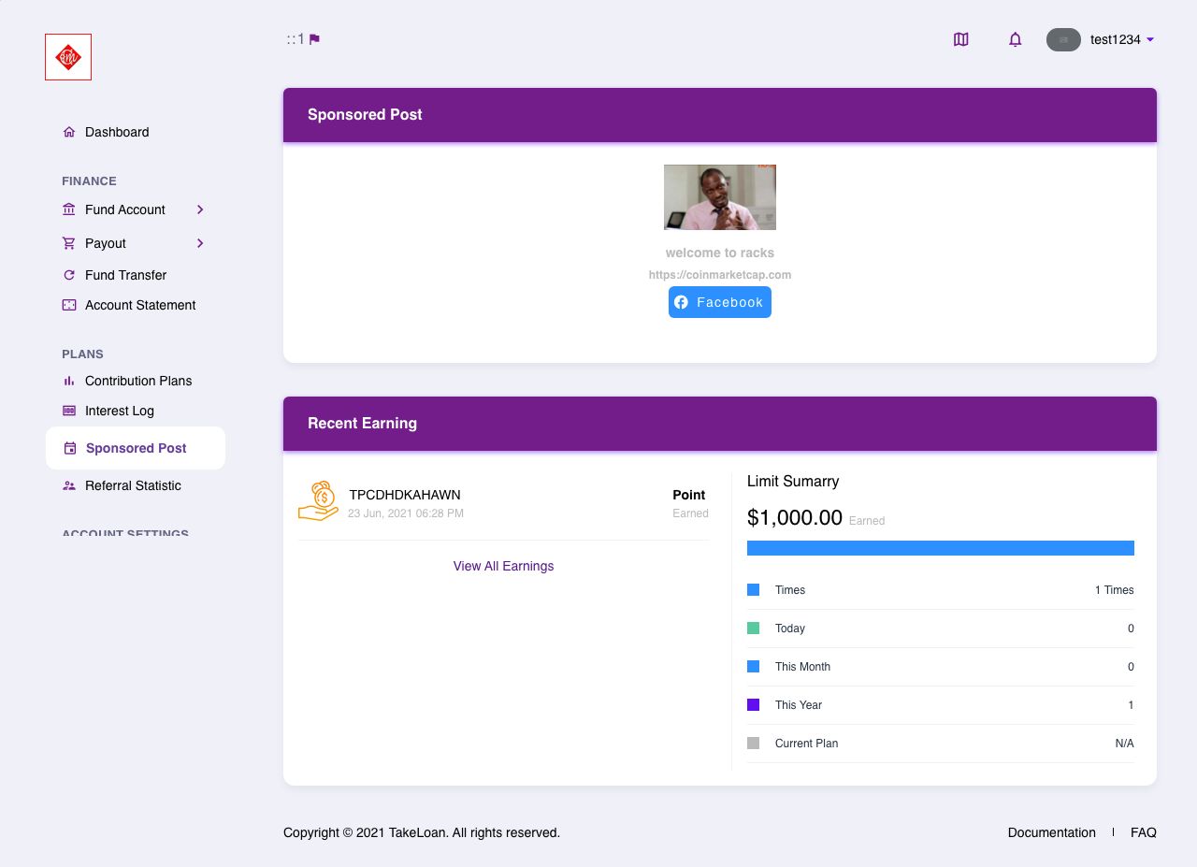Click the Fund Transfer refresh icon

tap(69, 275)
